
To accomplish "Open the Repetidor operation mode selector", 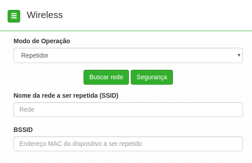I will [x=128, y=55].
